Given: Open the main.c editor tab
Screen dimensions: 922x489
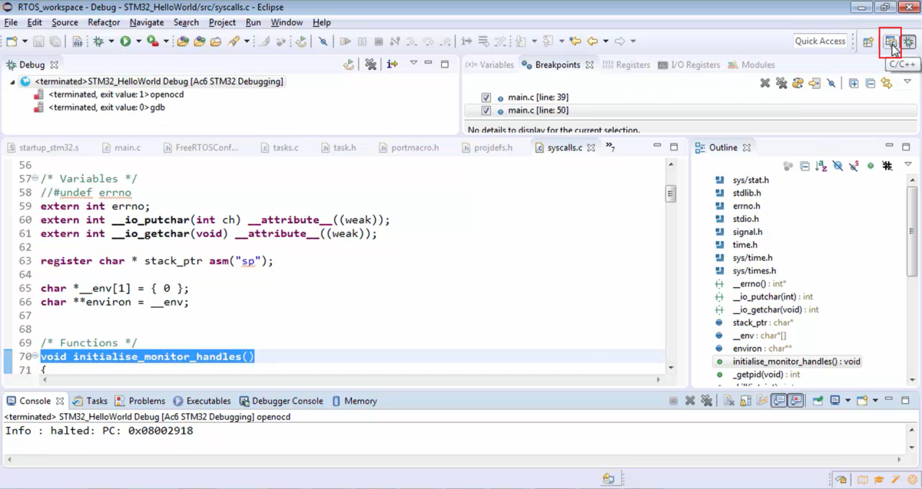Looking at the screenshot, I should (x=121, y=147).
